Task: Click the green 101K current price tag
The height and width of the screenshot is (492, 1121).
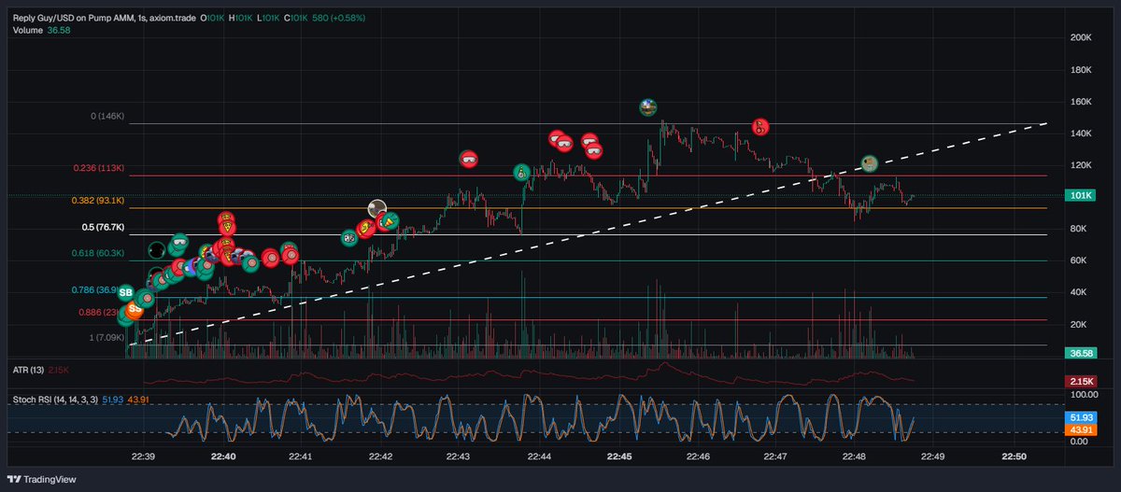Action: [x=1081, y=196]
